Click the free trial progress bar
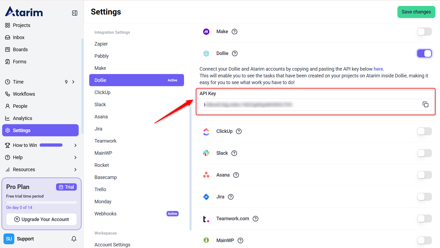Viewport: 440px width, 248px height. point(41,202)
